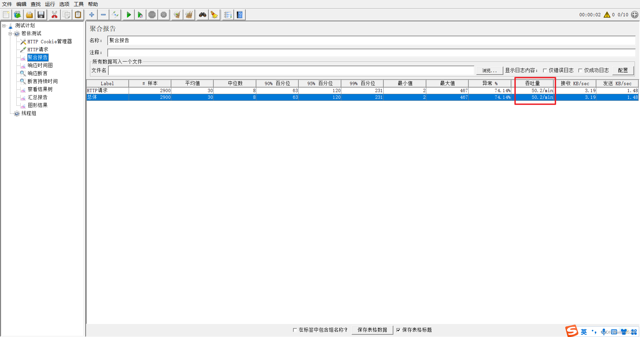Screen dimensions: 640x337
Task: Click the 文件名 filename input field
Action: point(291,71)
